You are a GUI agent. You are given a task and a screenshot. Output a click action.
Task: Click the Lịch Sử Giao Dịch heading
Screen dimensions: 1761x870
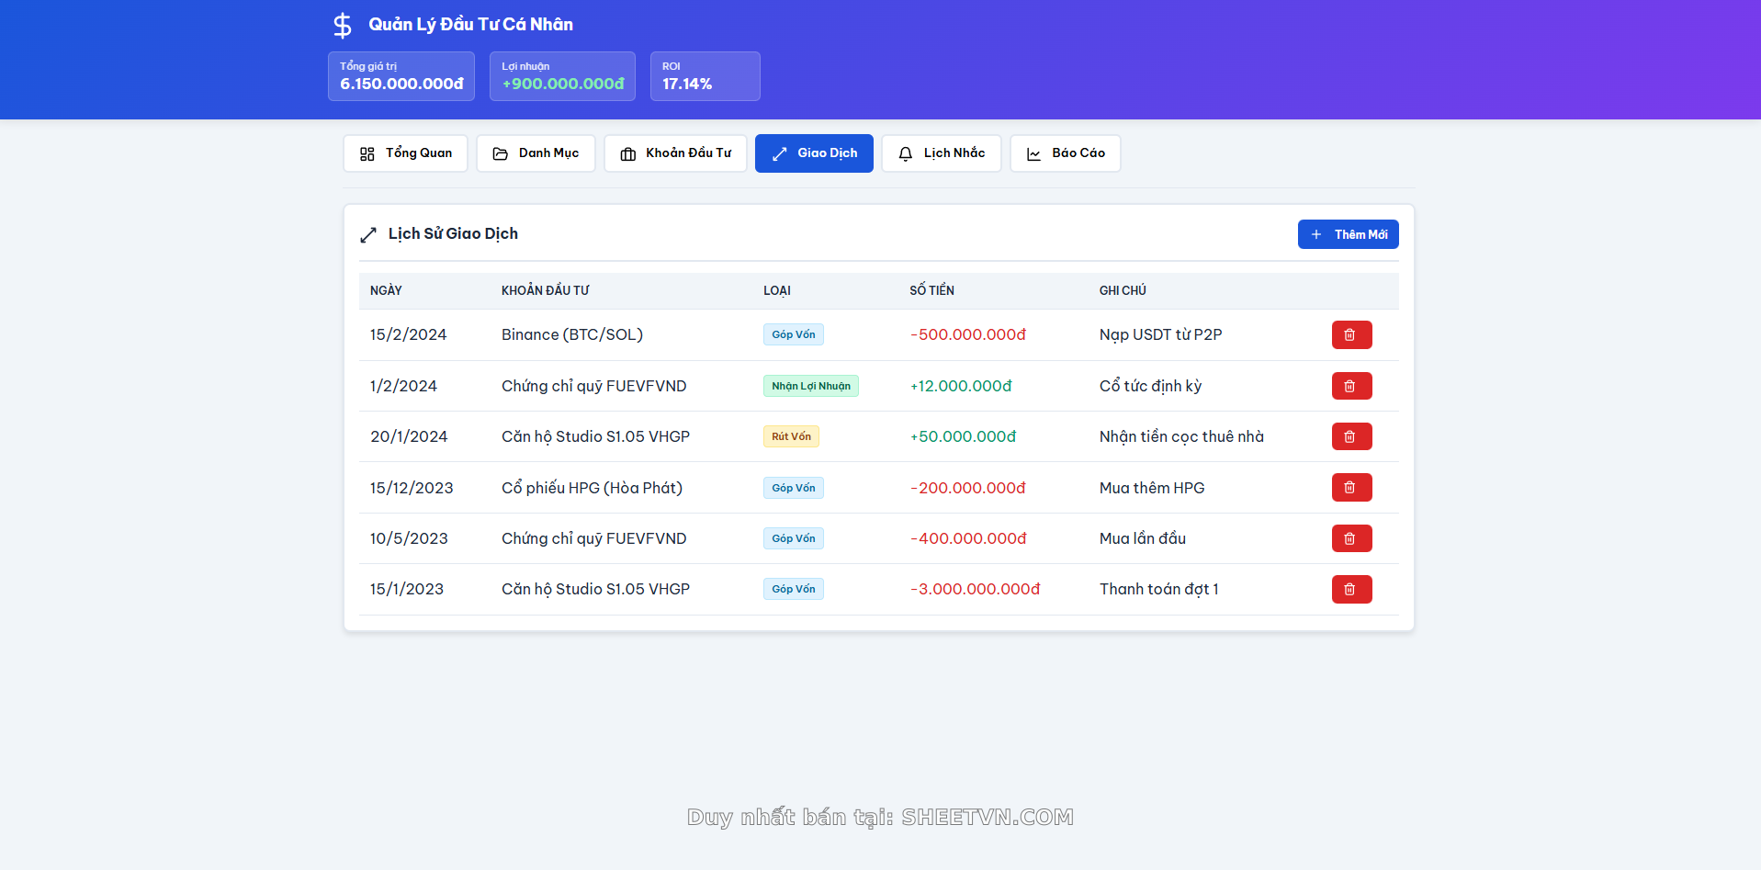click(x=453, y=234)
